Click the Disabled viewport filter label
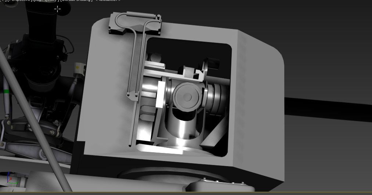 tap(108, 0)
